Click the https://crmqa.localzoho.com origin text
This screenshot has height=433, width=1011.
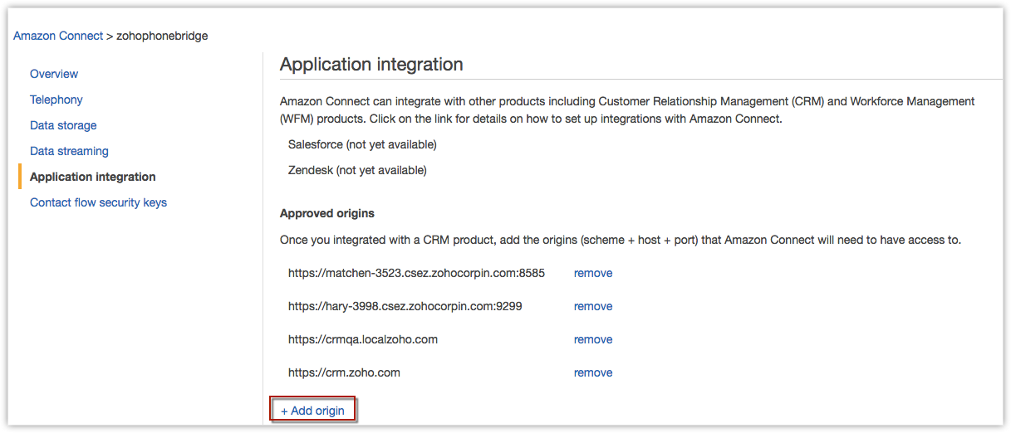point(363,339)
